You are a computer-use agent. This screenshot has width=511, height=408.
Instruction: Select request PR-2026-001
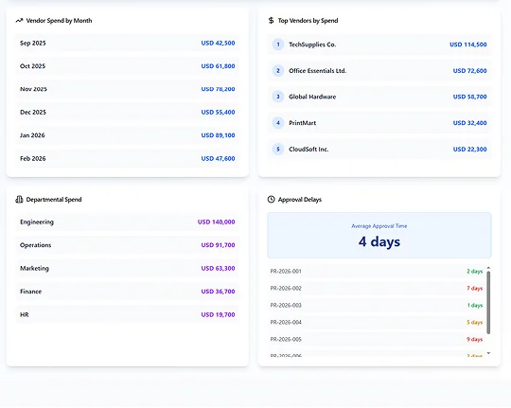286,272
